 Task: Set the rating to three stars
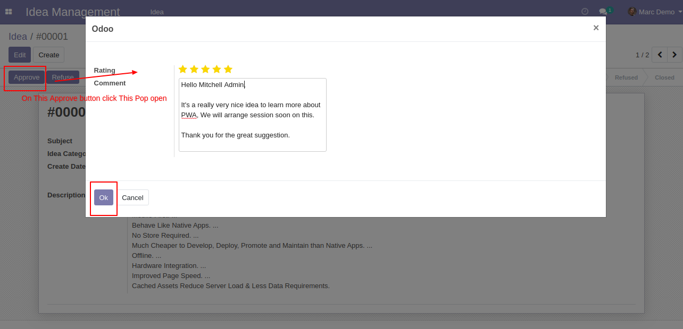205,69
